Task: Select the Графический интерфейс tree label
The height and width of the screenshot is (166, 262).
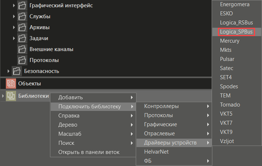Action: [61, 5]
